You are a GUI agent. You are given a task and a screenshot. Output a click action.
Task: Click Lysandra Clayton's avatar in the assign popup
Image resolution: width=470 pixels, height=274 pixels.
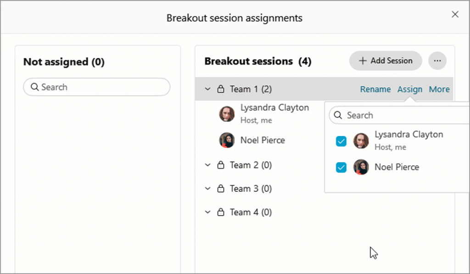pos(361,140)
